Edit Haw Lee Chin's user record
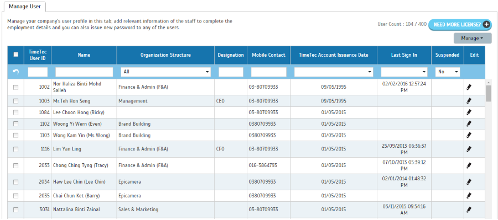Screen dimensions: 498x220 pyautogui.click(x=469, y=182)
